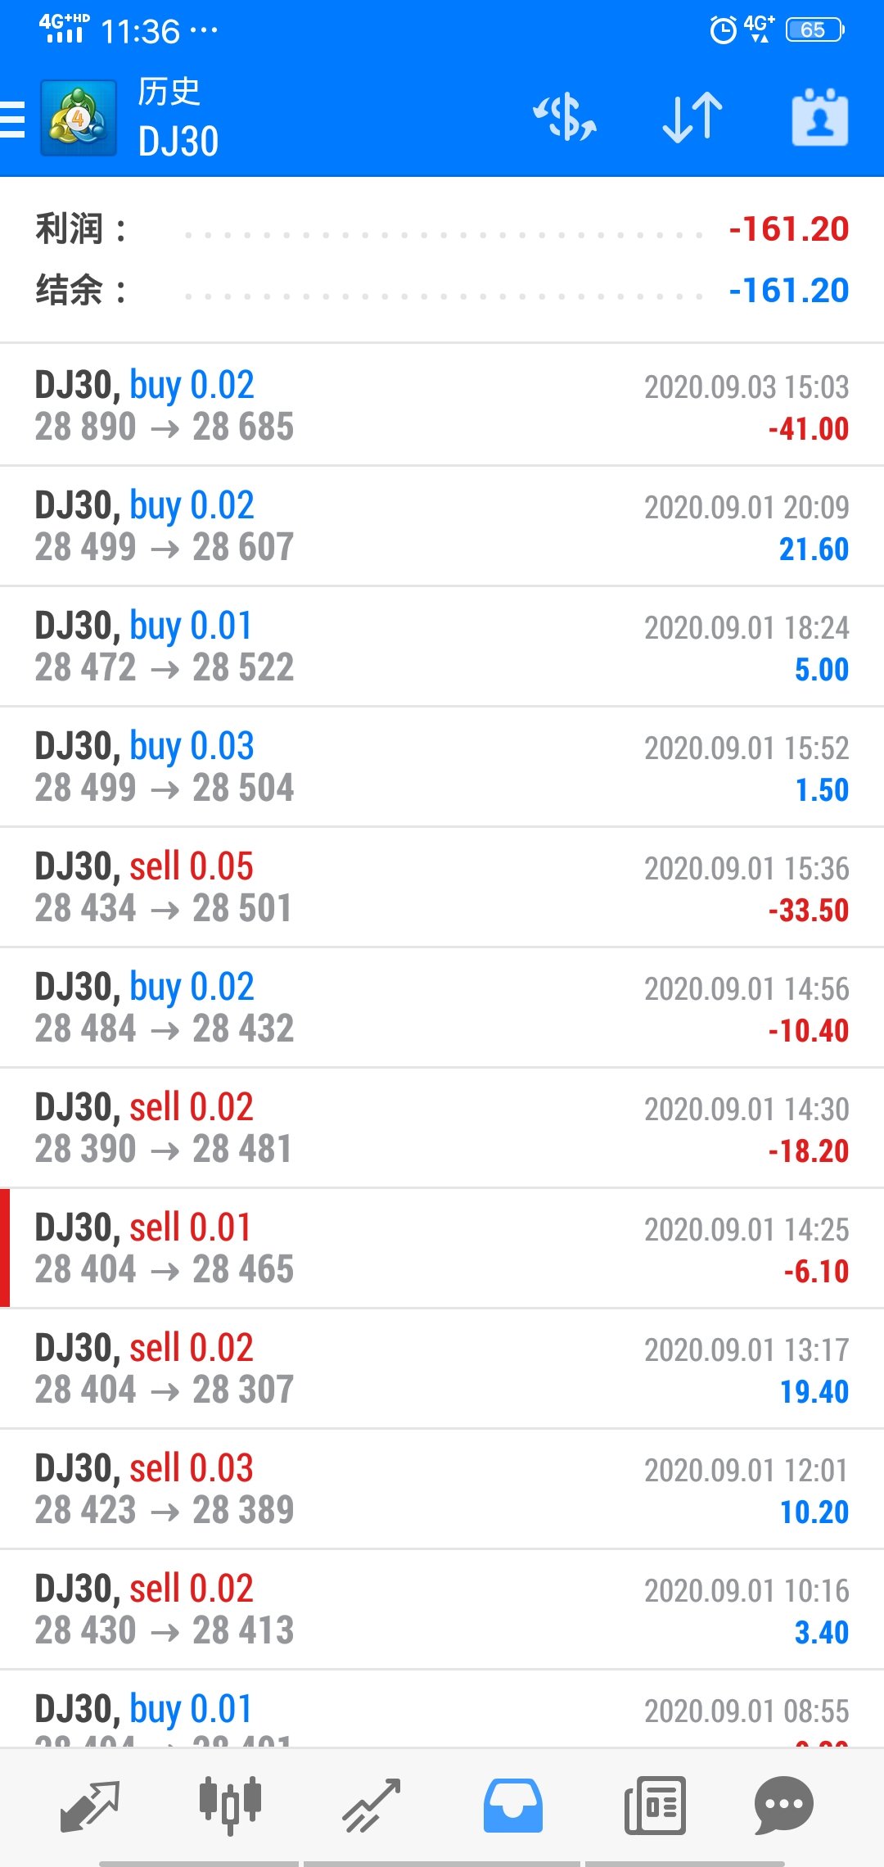Open the buy 0.03 trade with 1.50 profit
This screenshot has width=884, height=1867.
pos(442,766)
